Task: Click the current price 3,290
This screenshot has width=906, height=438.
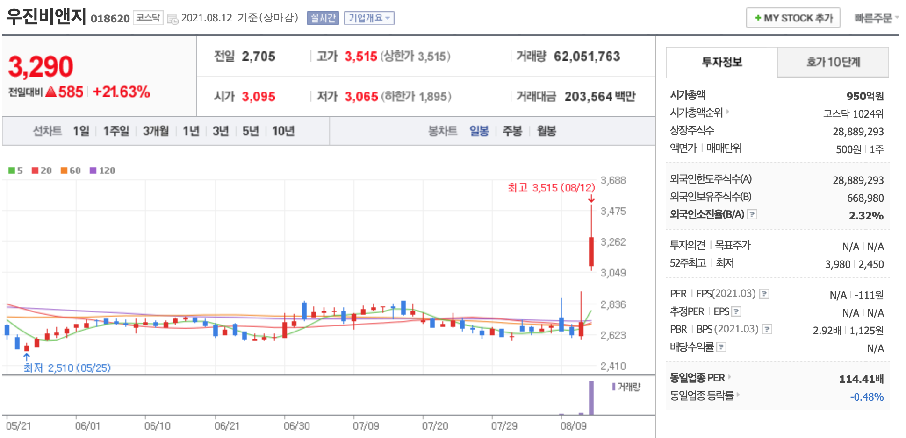Action: pyautogui.click(x=41, y=66)
